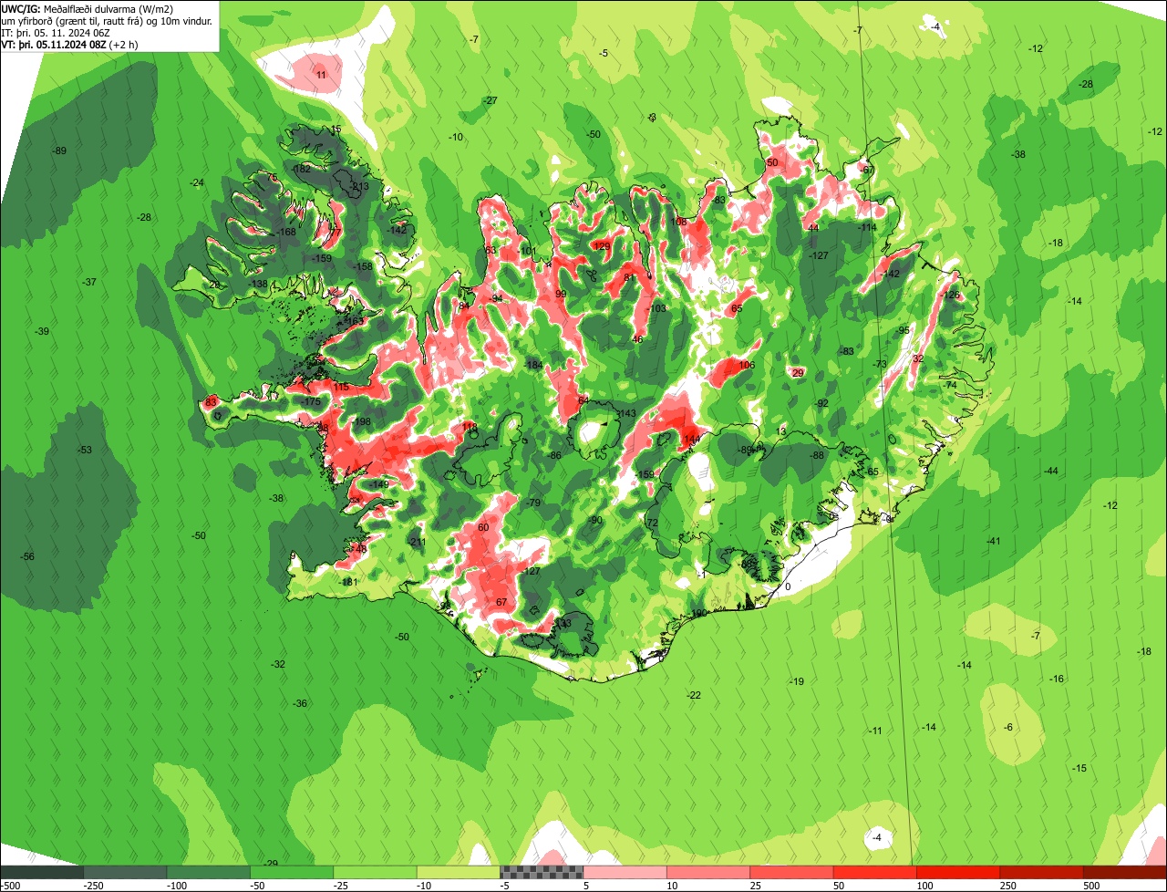The image size is (1167, 892).
Task: Click the map value '-92'
Action: (821, 403)
